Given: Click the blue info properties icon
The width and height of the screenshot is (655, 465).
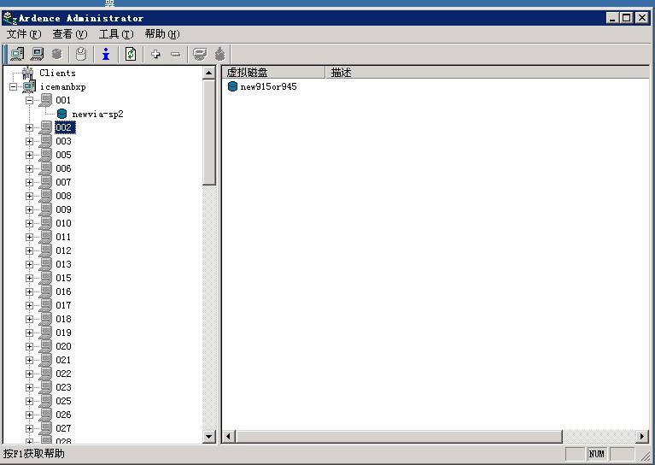Looking at the screenshot, I should coord(106,54).
